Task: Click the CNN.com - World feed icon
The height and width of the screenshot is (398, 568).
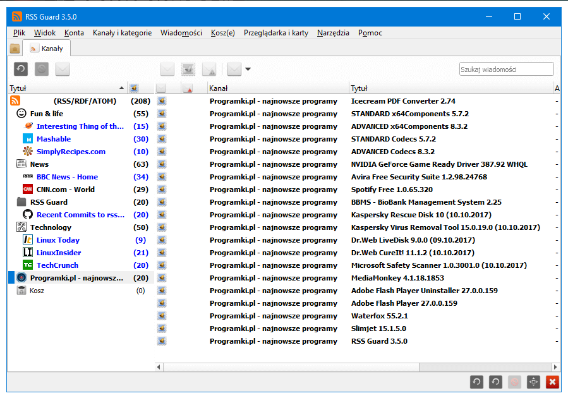Action: [28, 189]
